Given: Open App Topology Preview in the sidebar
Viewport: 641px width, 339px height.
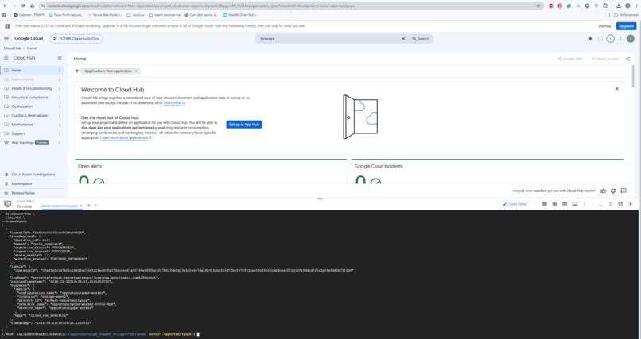Looking at the screenshot, I should pyautogui.click(x=32, y=142).
